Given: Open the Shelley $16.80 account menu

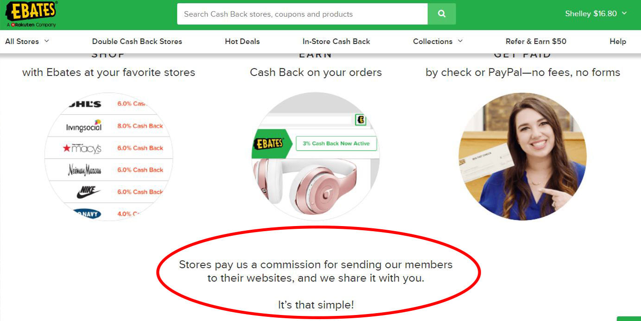Looking at the screenshot, I should (x=596, y=14).
